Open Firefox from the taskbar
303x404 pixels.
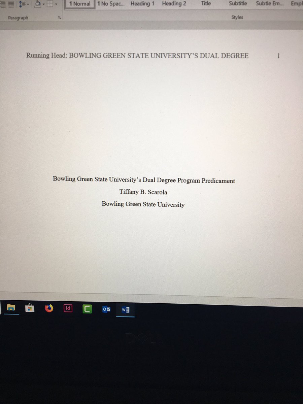click(x=49, y=308)
